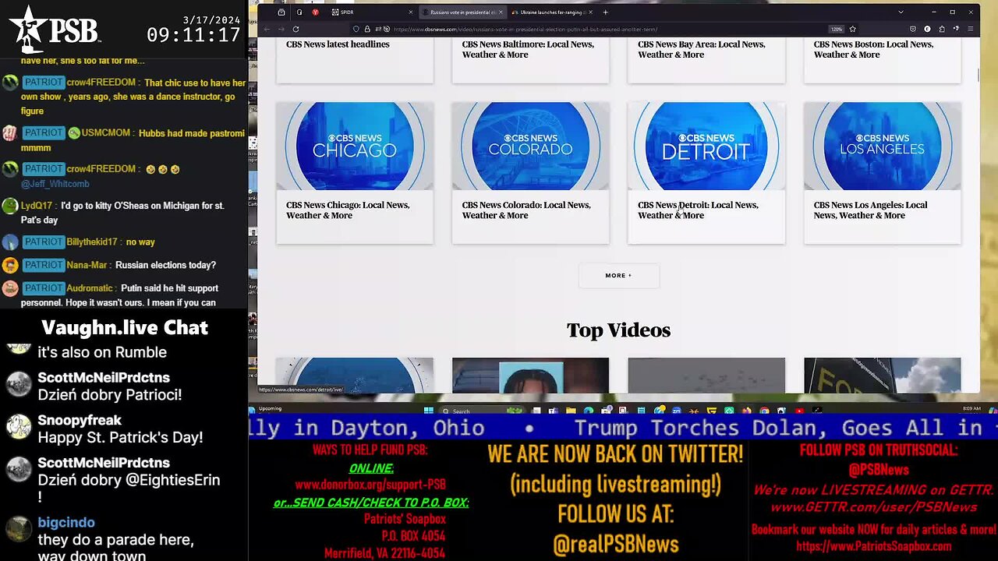This screenshot has width=998, height=561.
Task: Click LydQ17's kitty O'Sheas message
Action: coord(122,213)
